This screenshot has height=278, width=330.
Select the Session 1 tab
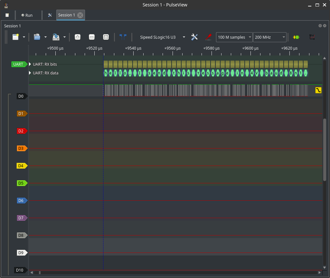[67, 15]
